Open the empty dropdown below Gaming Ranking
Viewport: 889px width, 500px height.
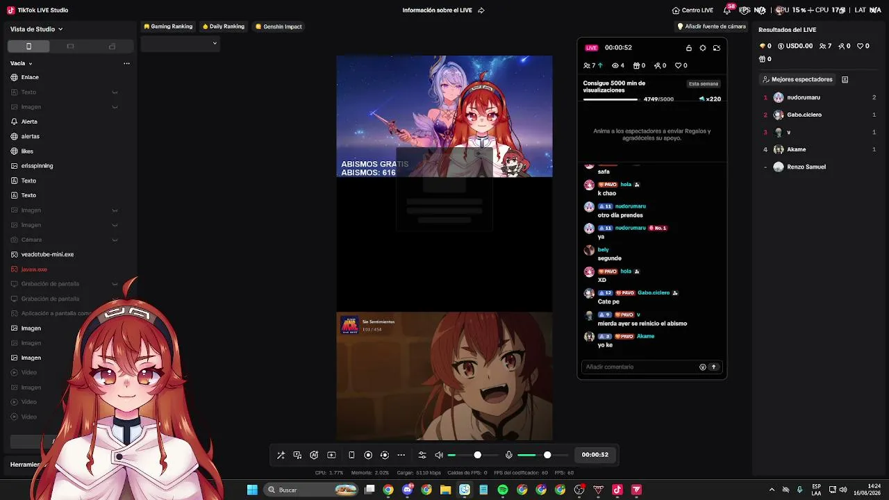[x=180, y=43]
